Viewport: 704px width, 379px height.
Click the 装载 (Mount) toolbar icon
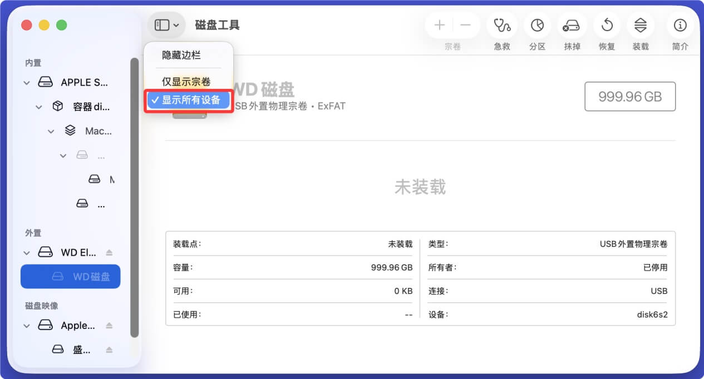coord(640,25)
